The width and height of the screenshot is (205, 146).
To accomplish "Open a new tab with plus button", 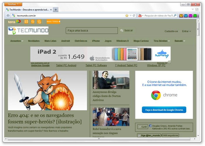I will pos(56,10).
